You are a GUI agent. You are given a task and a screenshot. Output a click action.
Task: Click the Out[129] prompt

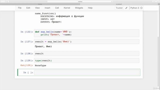(27, 65)
